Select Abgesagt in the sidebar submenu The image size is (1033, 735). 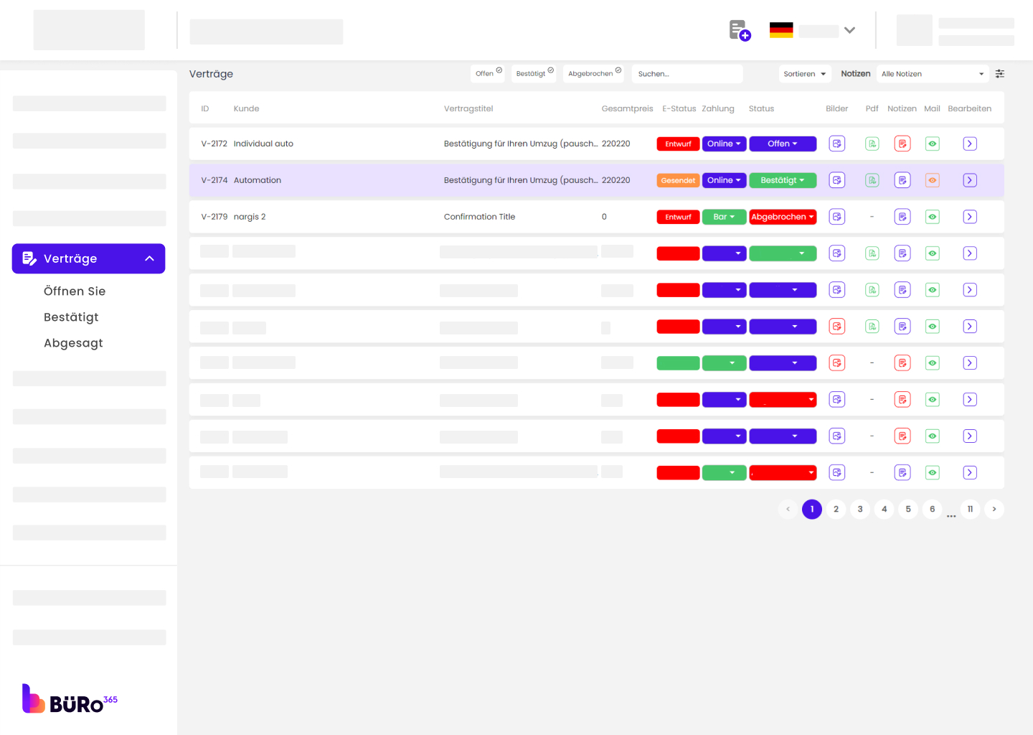click(73, 343)
